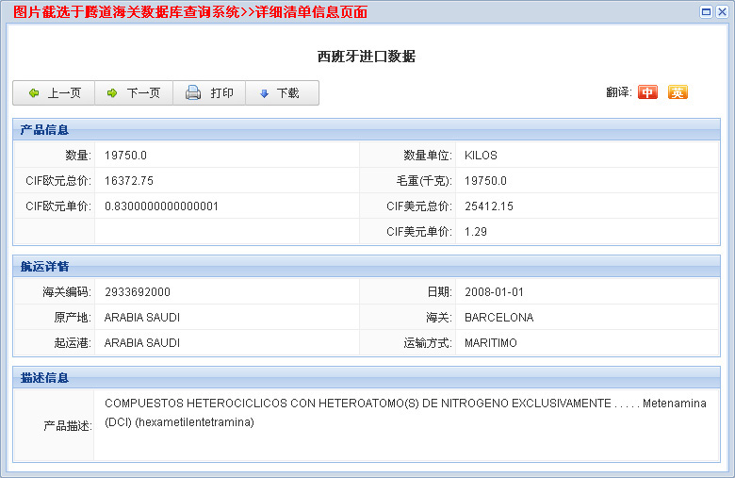This screenshot has width=735, height=478.
Task: Translate page to Chinese with 中 icon
Action: click(647, 92)
